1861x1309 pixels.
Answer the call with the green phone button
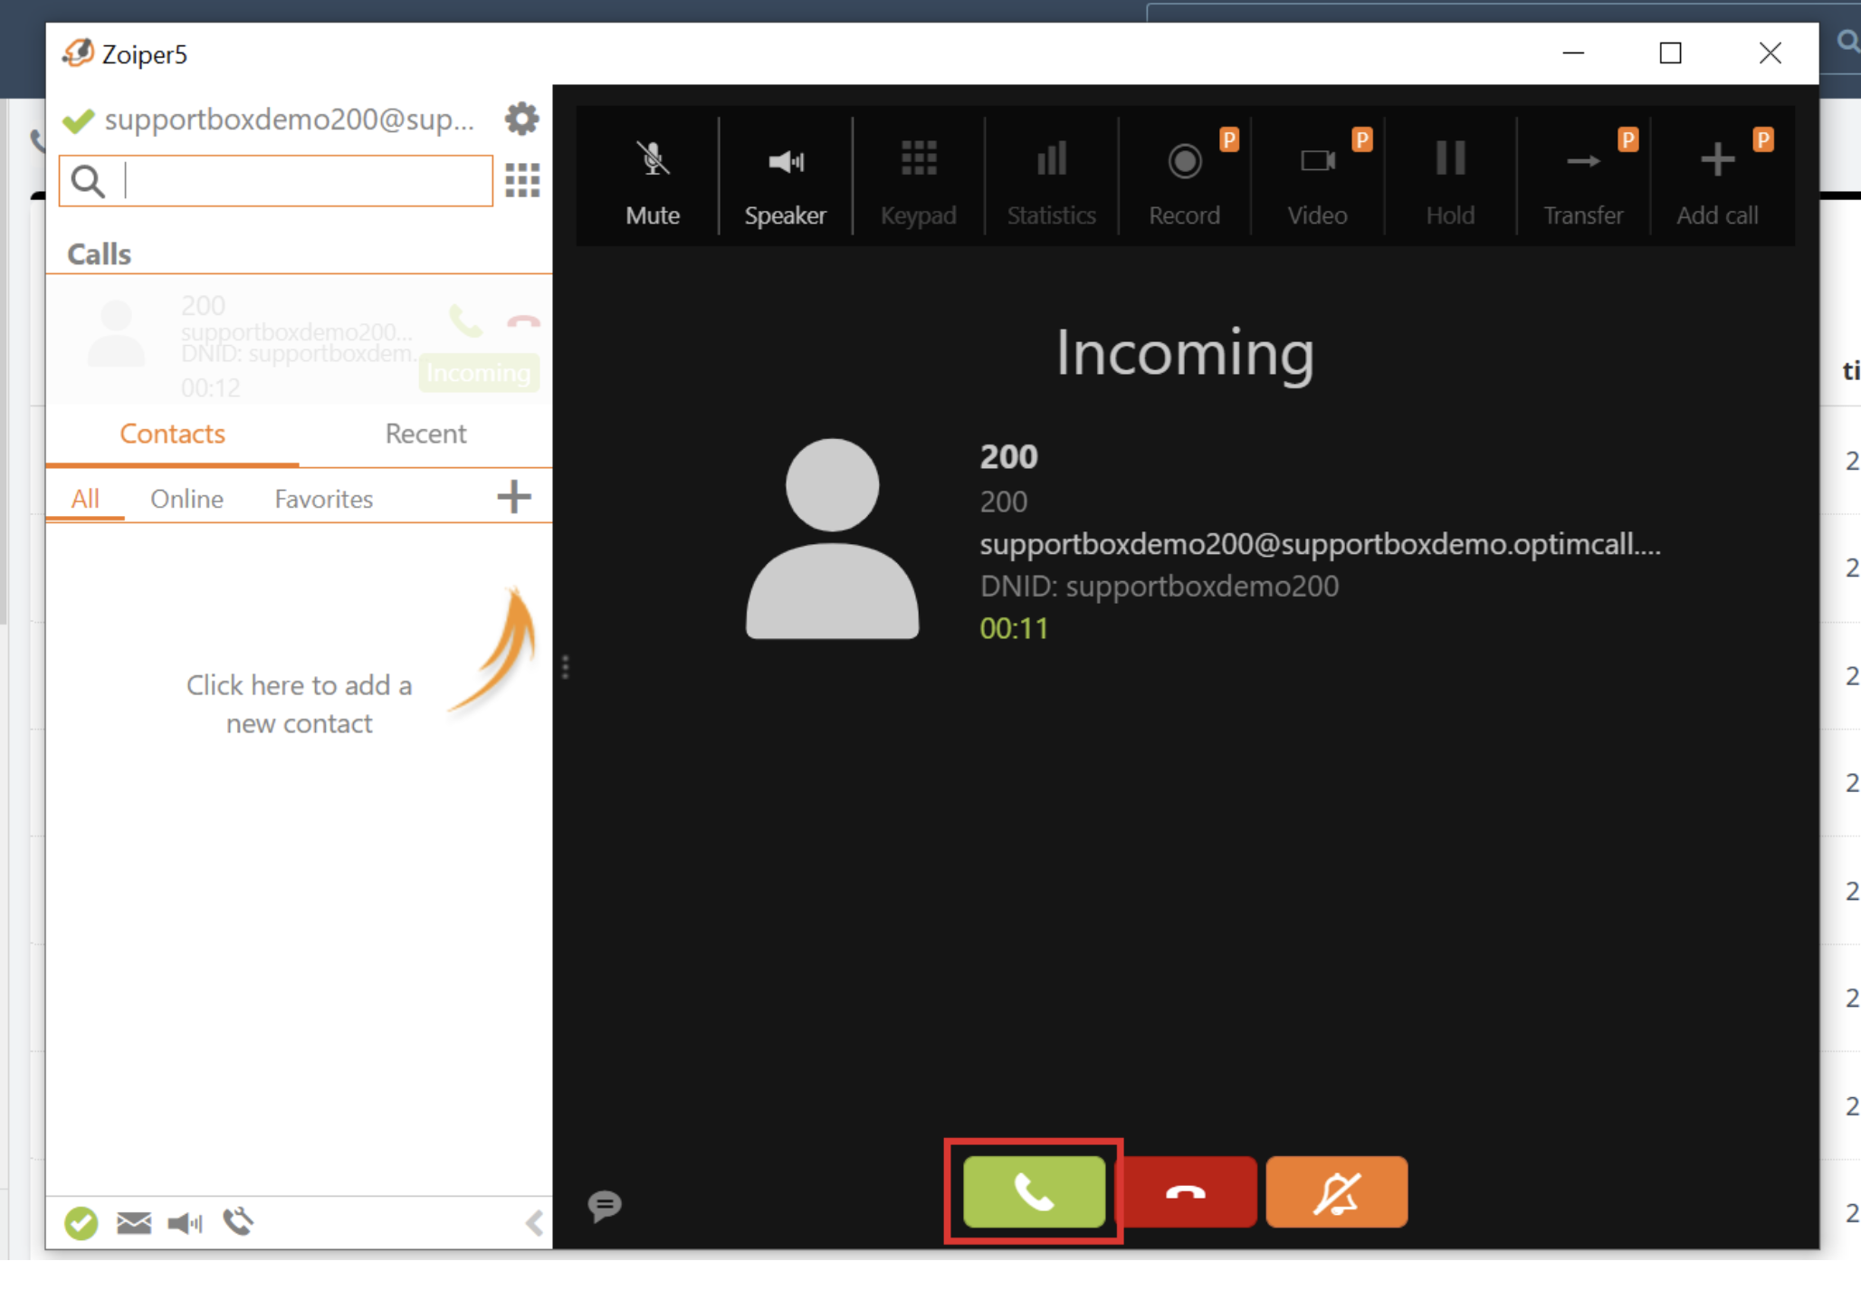[1034, 1191]
